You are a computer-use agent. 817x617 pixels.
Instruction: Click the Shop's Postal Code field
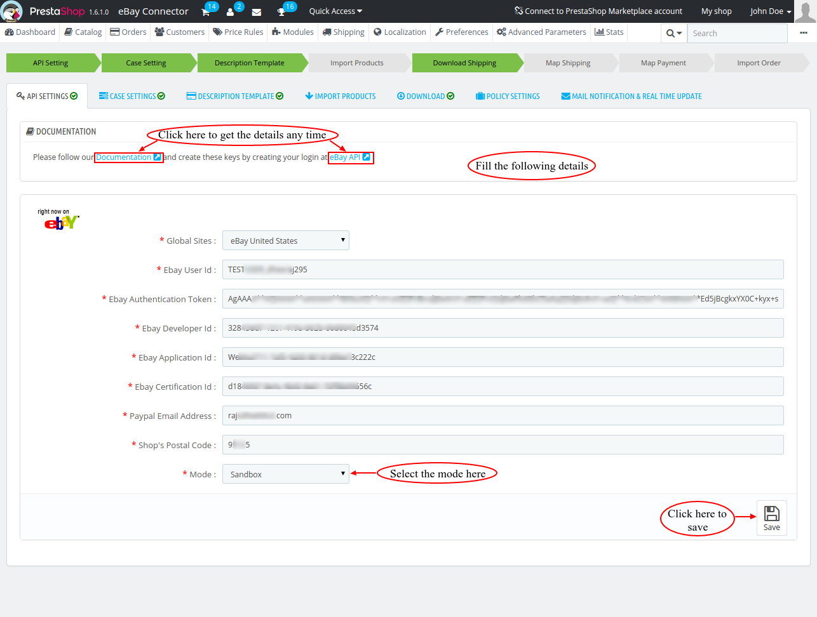pos(503,445)
